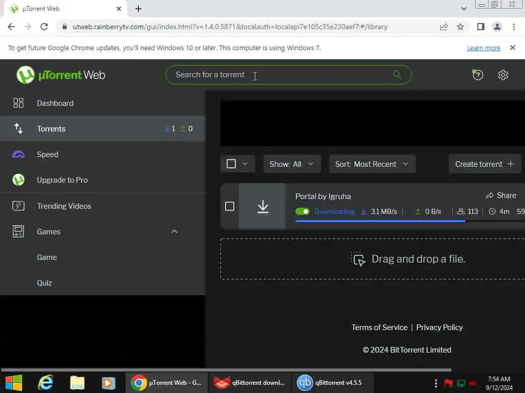Image resolution: width=525 pixels, height=393 pixels.
Task: Collapse the Games section chevron
Action: pyautogui.click(x=174, y=231)
